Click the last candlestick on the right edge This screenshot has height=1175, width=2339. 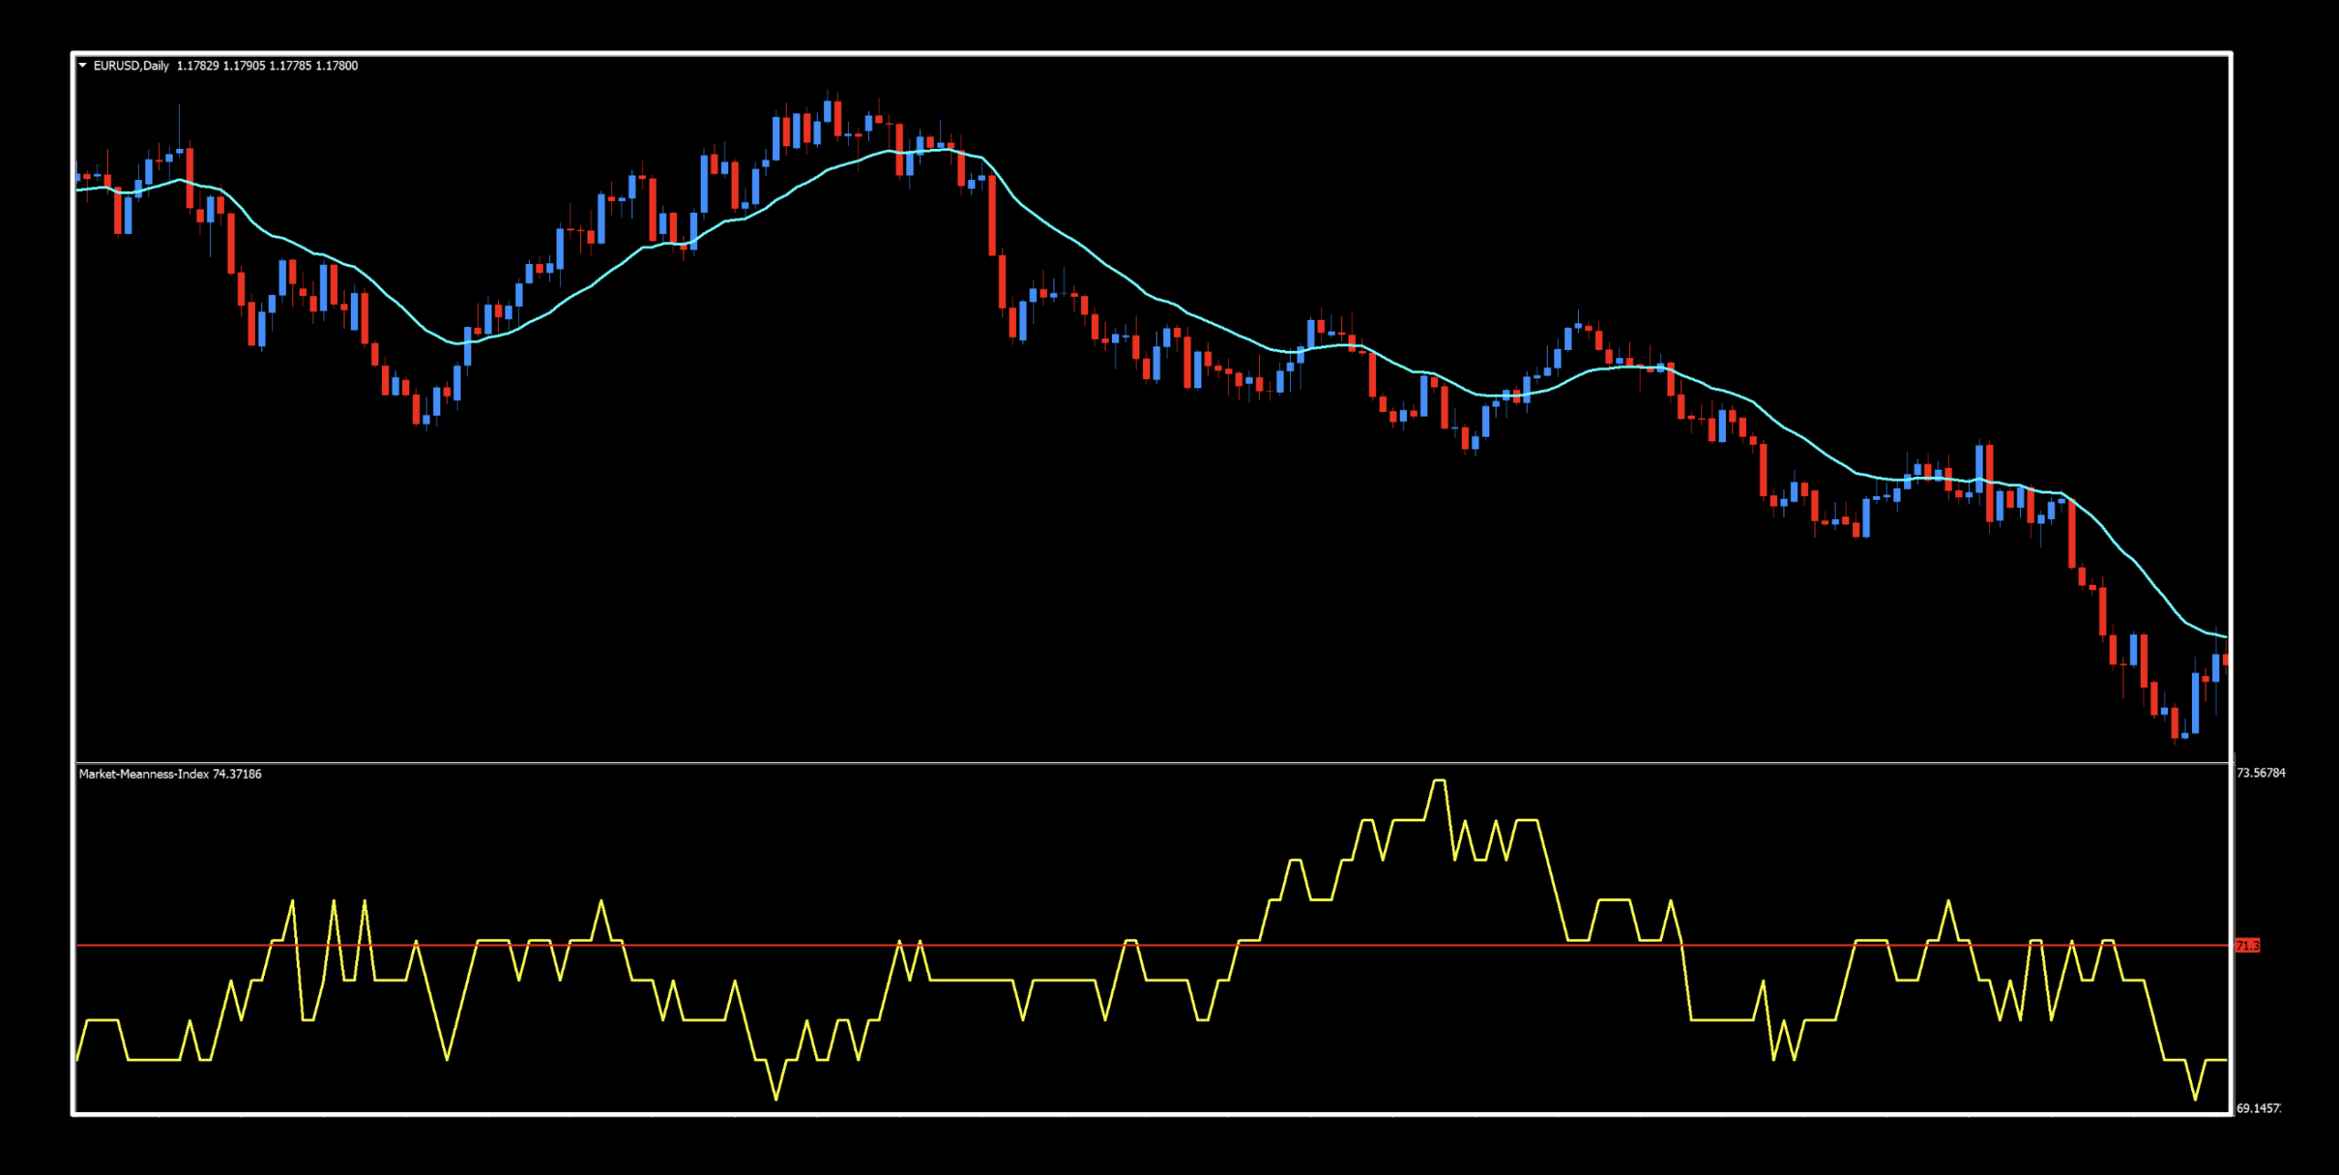(x=2225, y=660)
